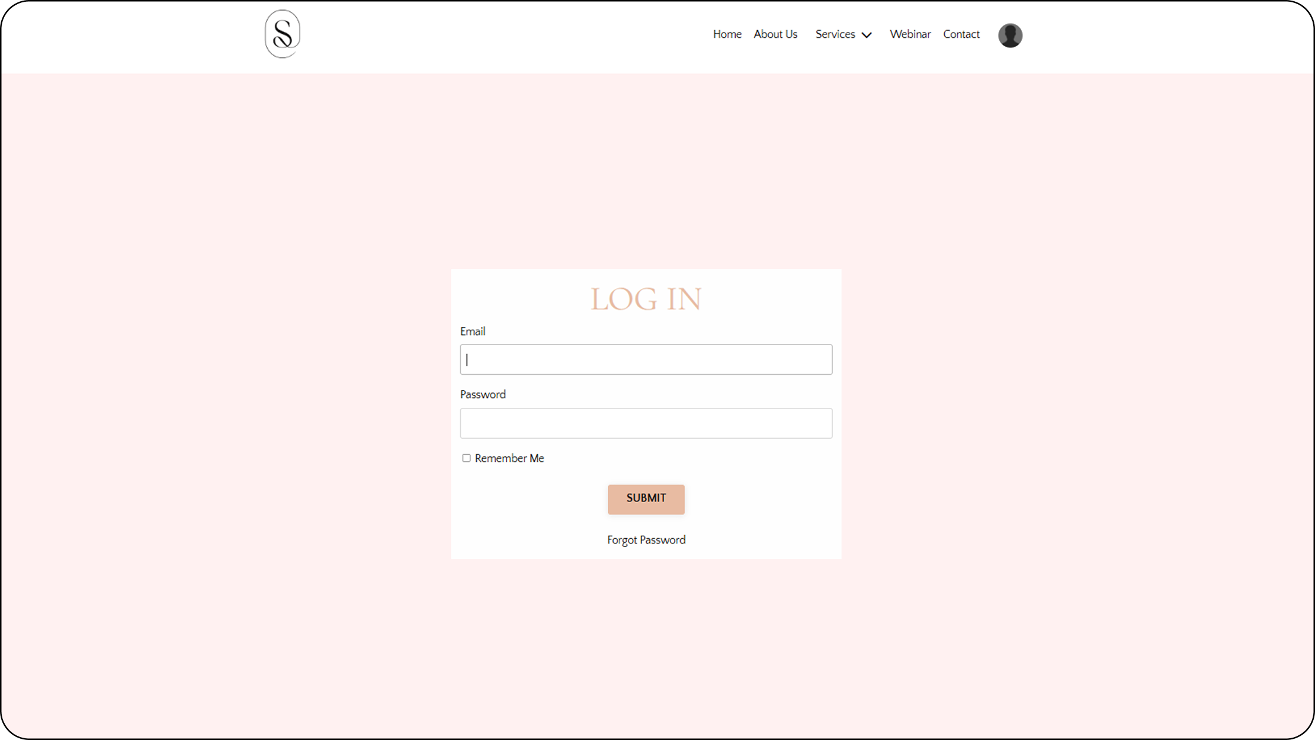Open the About Us page

point(775,34)
